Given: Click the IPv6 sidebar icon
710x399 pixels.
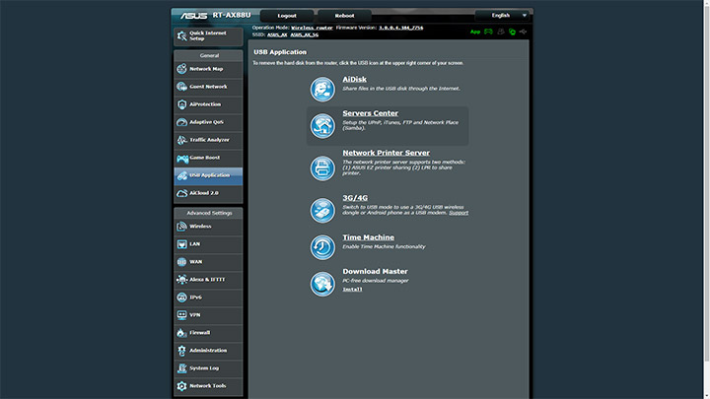Looking at the screenshot, I should [x=181, y=298].
